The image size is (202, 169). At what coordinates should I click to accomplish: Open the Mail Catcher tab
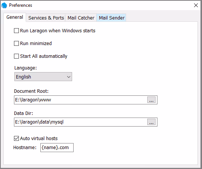(x=81, y=18)
